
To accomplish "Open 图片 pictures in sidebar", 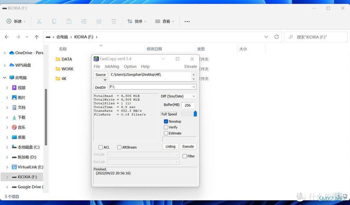I will [19, 97].
